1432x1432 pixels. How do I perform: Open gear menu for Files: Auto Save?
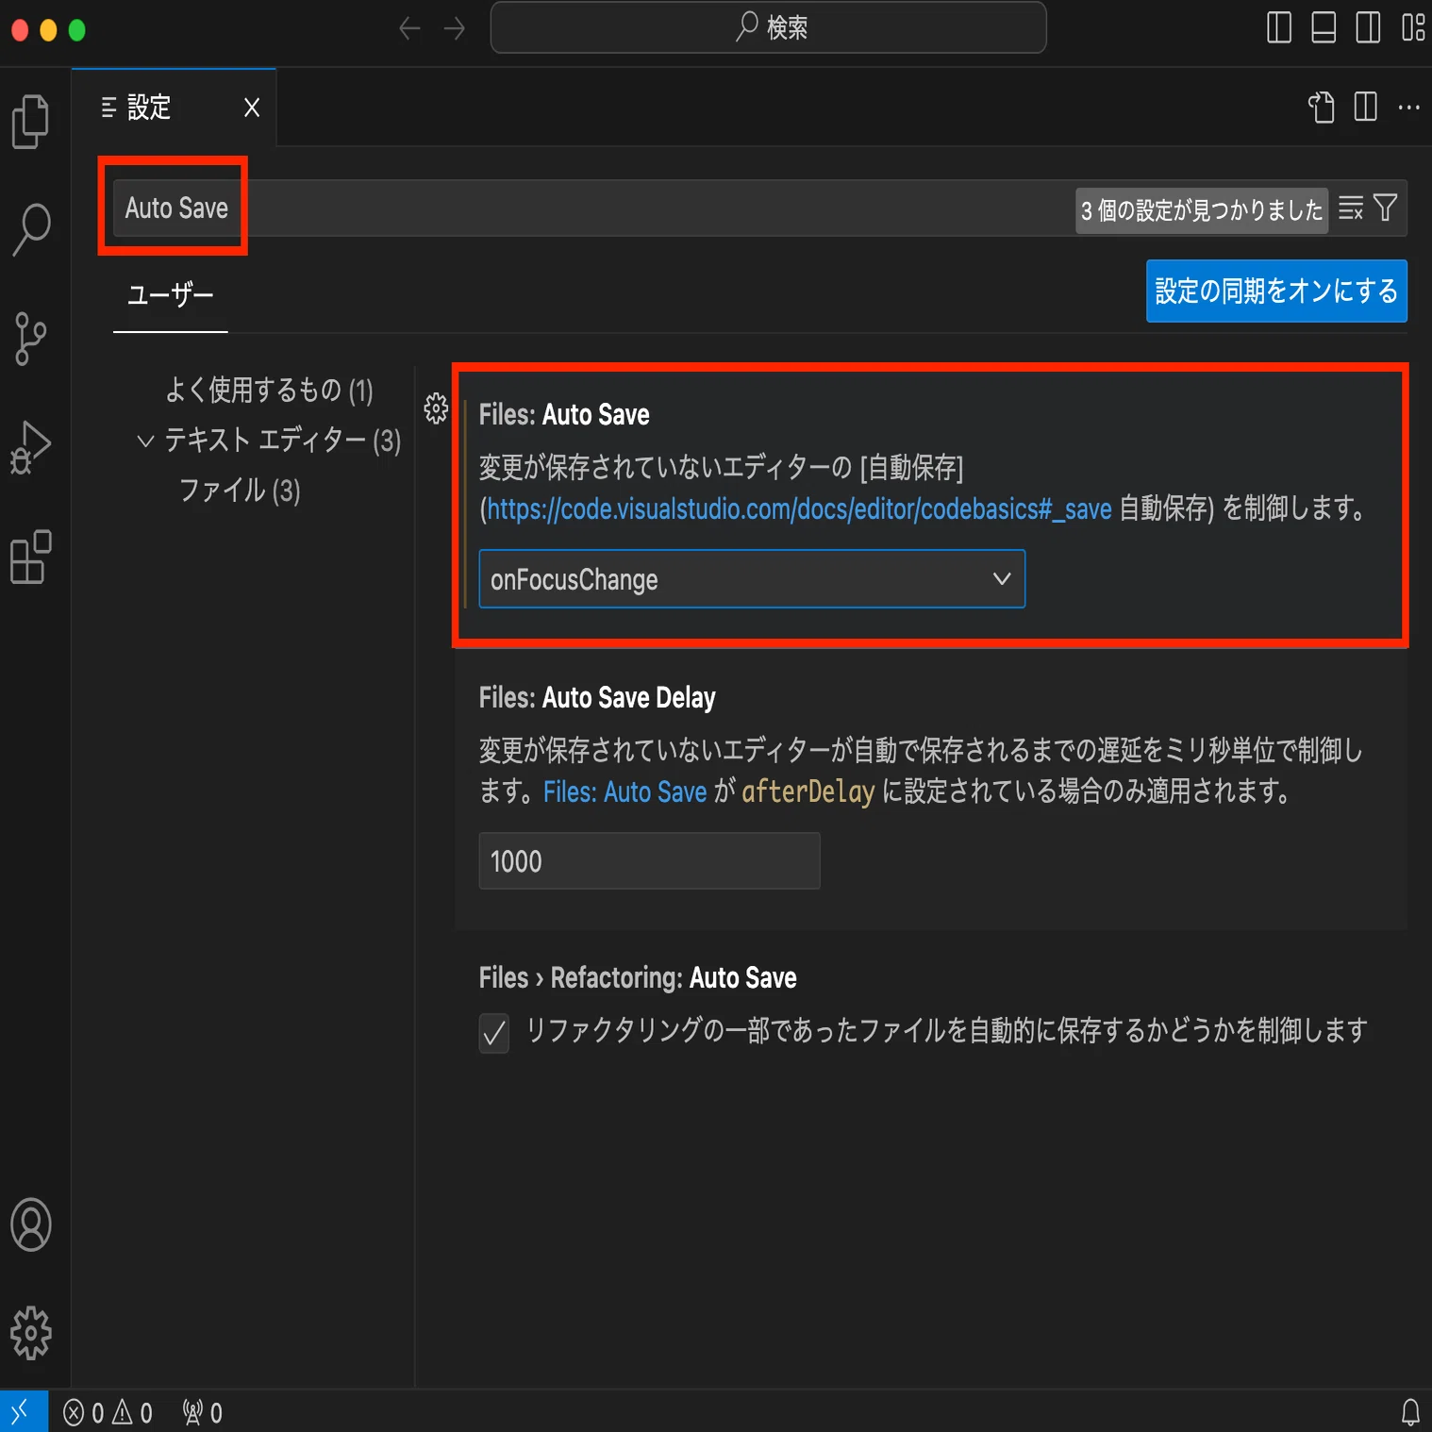click(436, 408)
